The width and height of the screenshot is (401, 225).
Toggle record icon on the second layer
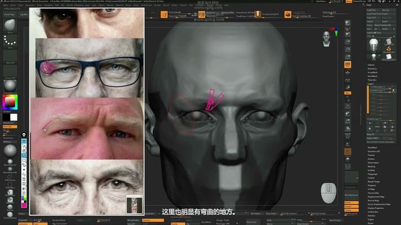tap(394, 91)
